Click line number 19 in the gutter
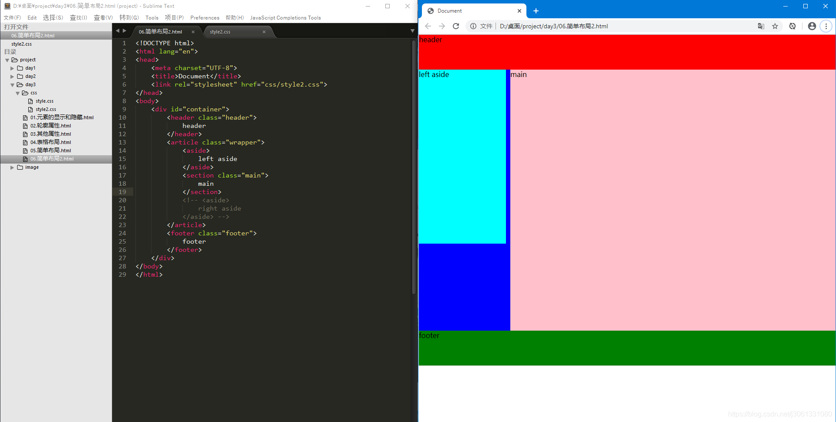 122,192
